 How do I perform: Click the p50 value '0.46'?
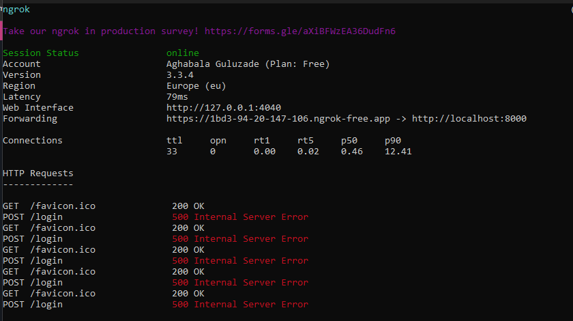point(352,152)
